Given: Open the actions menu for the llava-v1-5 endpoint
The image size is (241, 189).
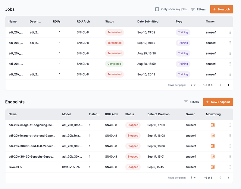Looking at the screenshot, I should point(230,167).
